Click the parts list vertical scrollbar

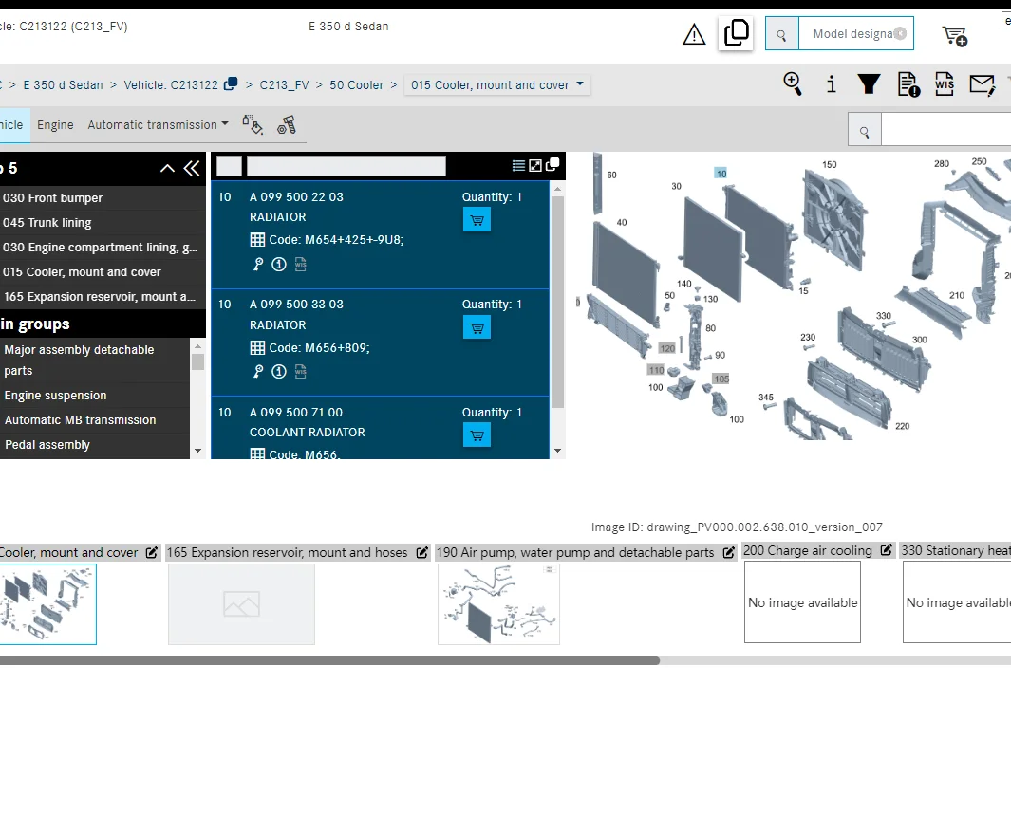click(x=558, y=301)
